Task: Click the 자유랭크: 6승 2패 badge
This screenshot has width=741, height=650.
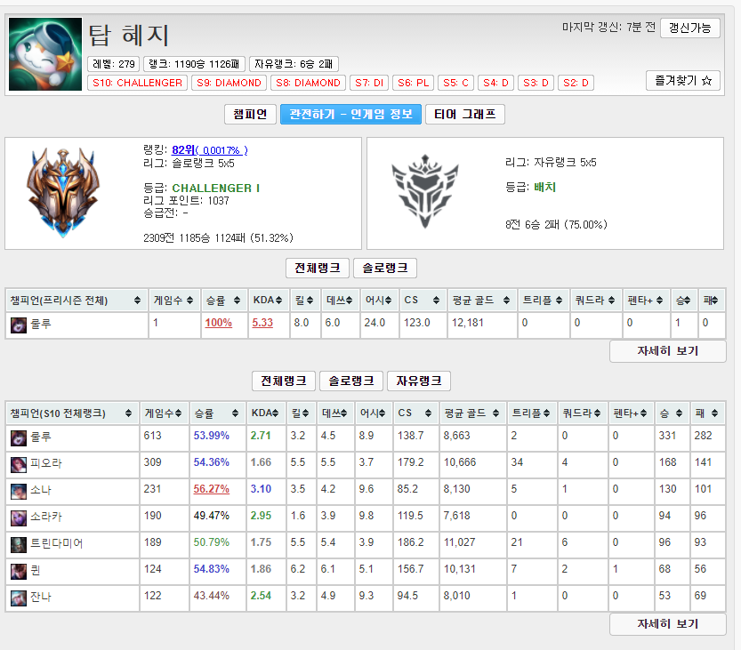Action: [294, 64]
